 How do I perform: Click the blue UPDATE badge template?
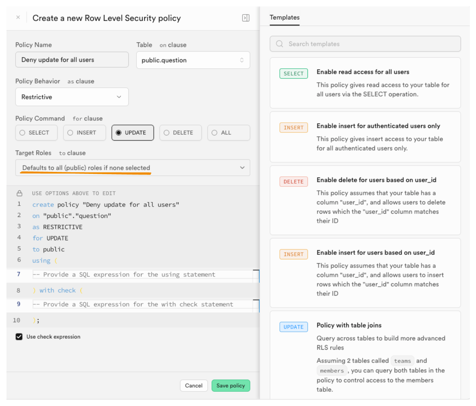pyautogui.click(x=293, y=327)
